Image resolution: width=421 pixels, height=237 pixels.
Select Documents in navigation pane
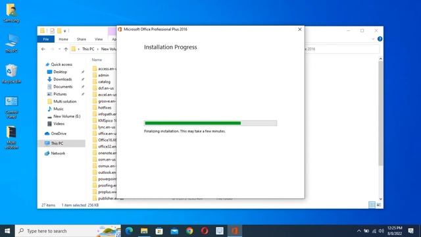click(63, 86)
